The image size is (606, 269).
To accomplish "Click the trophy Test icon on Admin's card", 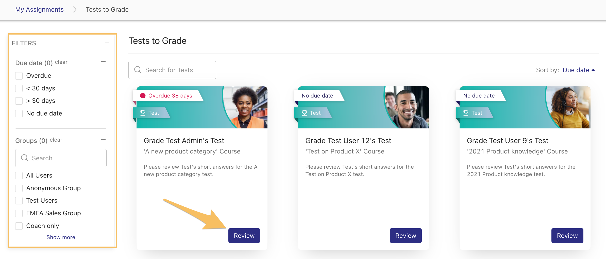I will tap(143, 113).
